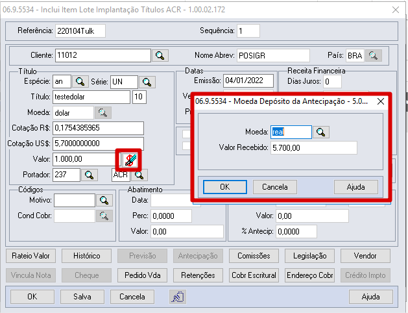The height and width of the screenshot is (313, 408).
Task: Click the Salva button
Action: click(82, 297)
